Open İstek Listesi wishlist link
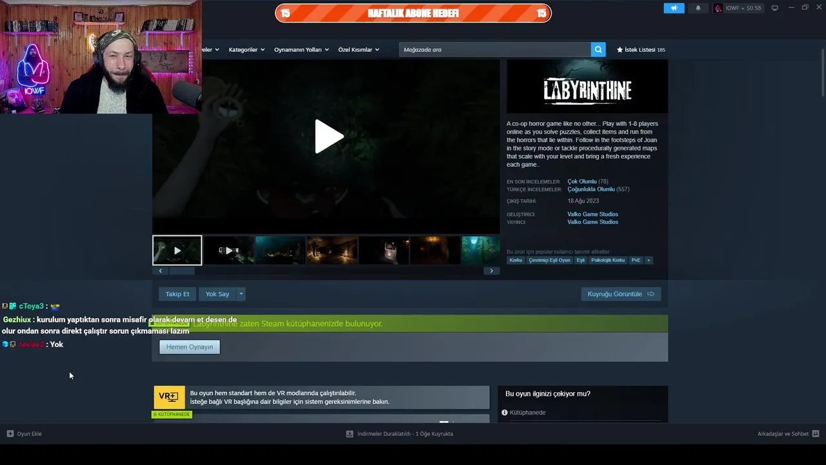 click(x=641, y=50)
